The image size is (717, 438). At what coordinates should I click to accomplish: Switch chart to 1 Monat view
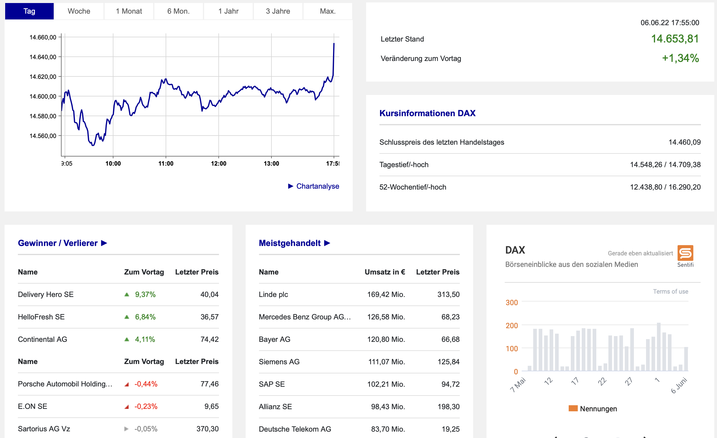click(129, 11)
